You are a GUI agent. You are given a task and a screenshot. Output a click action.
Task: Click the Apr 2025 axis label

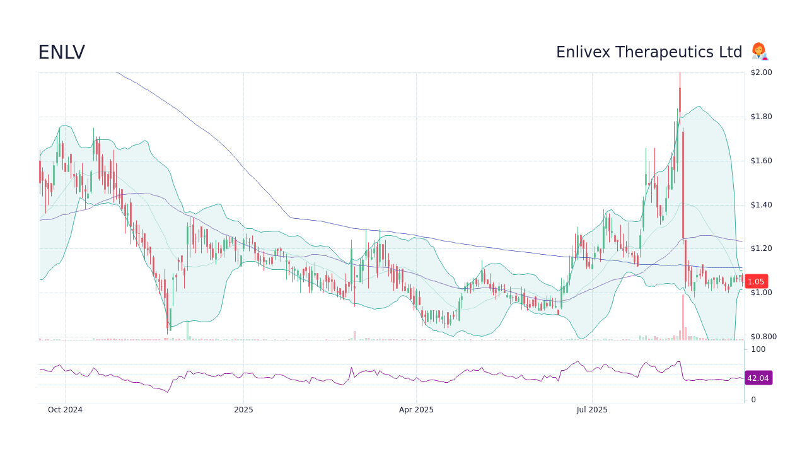(415, 409)
